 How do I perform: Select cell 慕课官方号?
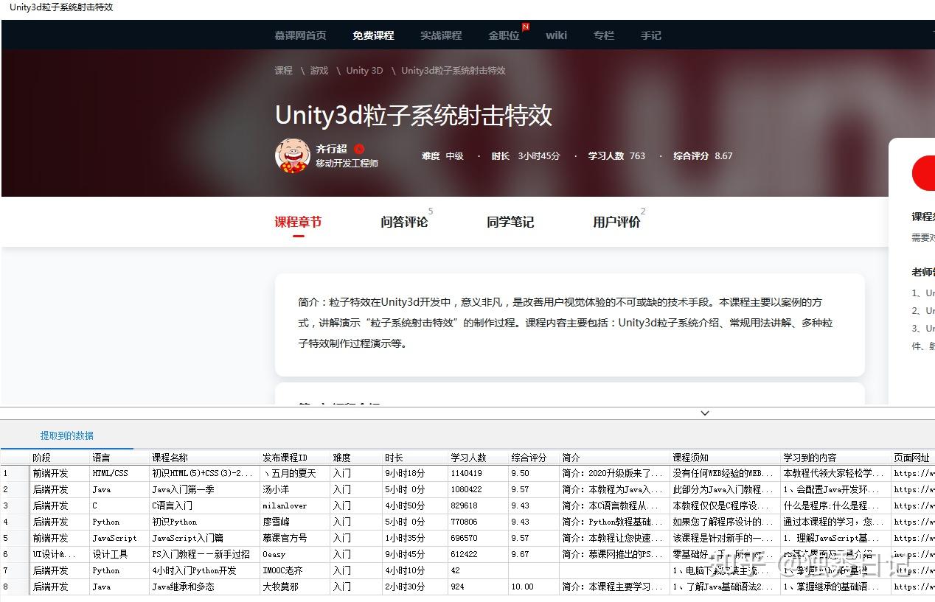pyautogui.click(x=295, y=538)
